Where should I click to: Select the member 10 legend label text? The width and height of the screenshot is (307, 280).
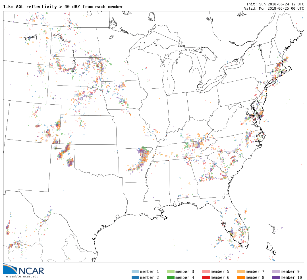(x=291, y=277)
